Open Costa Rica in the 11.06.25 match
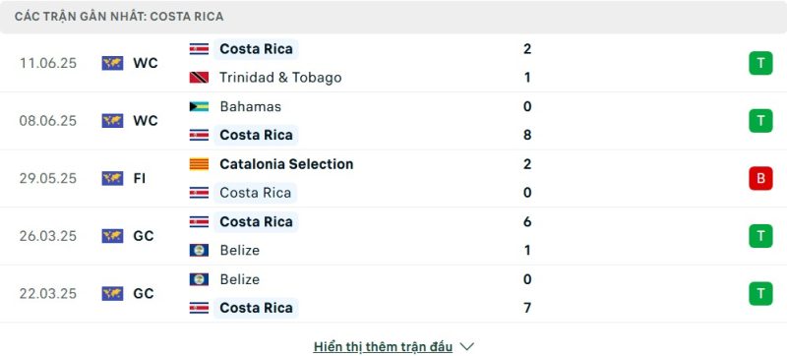 [256, 49]
